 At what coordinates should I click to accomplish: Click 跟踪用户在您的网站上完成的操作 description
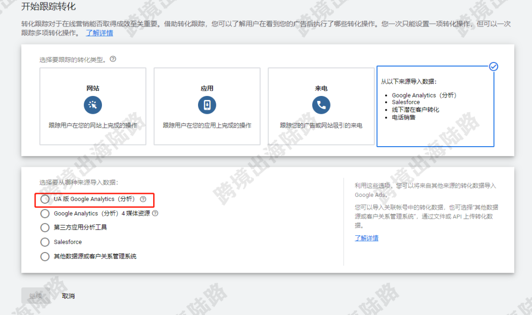tap(93, 126)
